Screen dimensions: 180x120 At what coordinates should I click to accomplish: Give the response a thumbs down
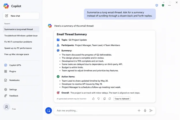tap(98, 99)
